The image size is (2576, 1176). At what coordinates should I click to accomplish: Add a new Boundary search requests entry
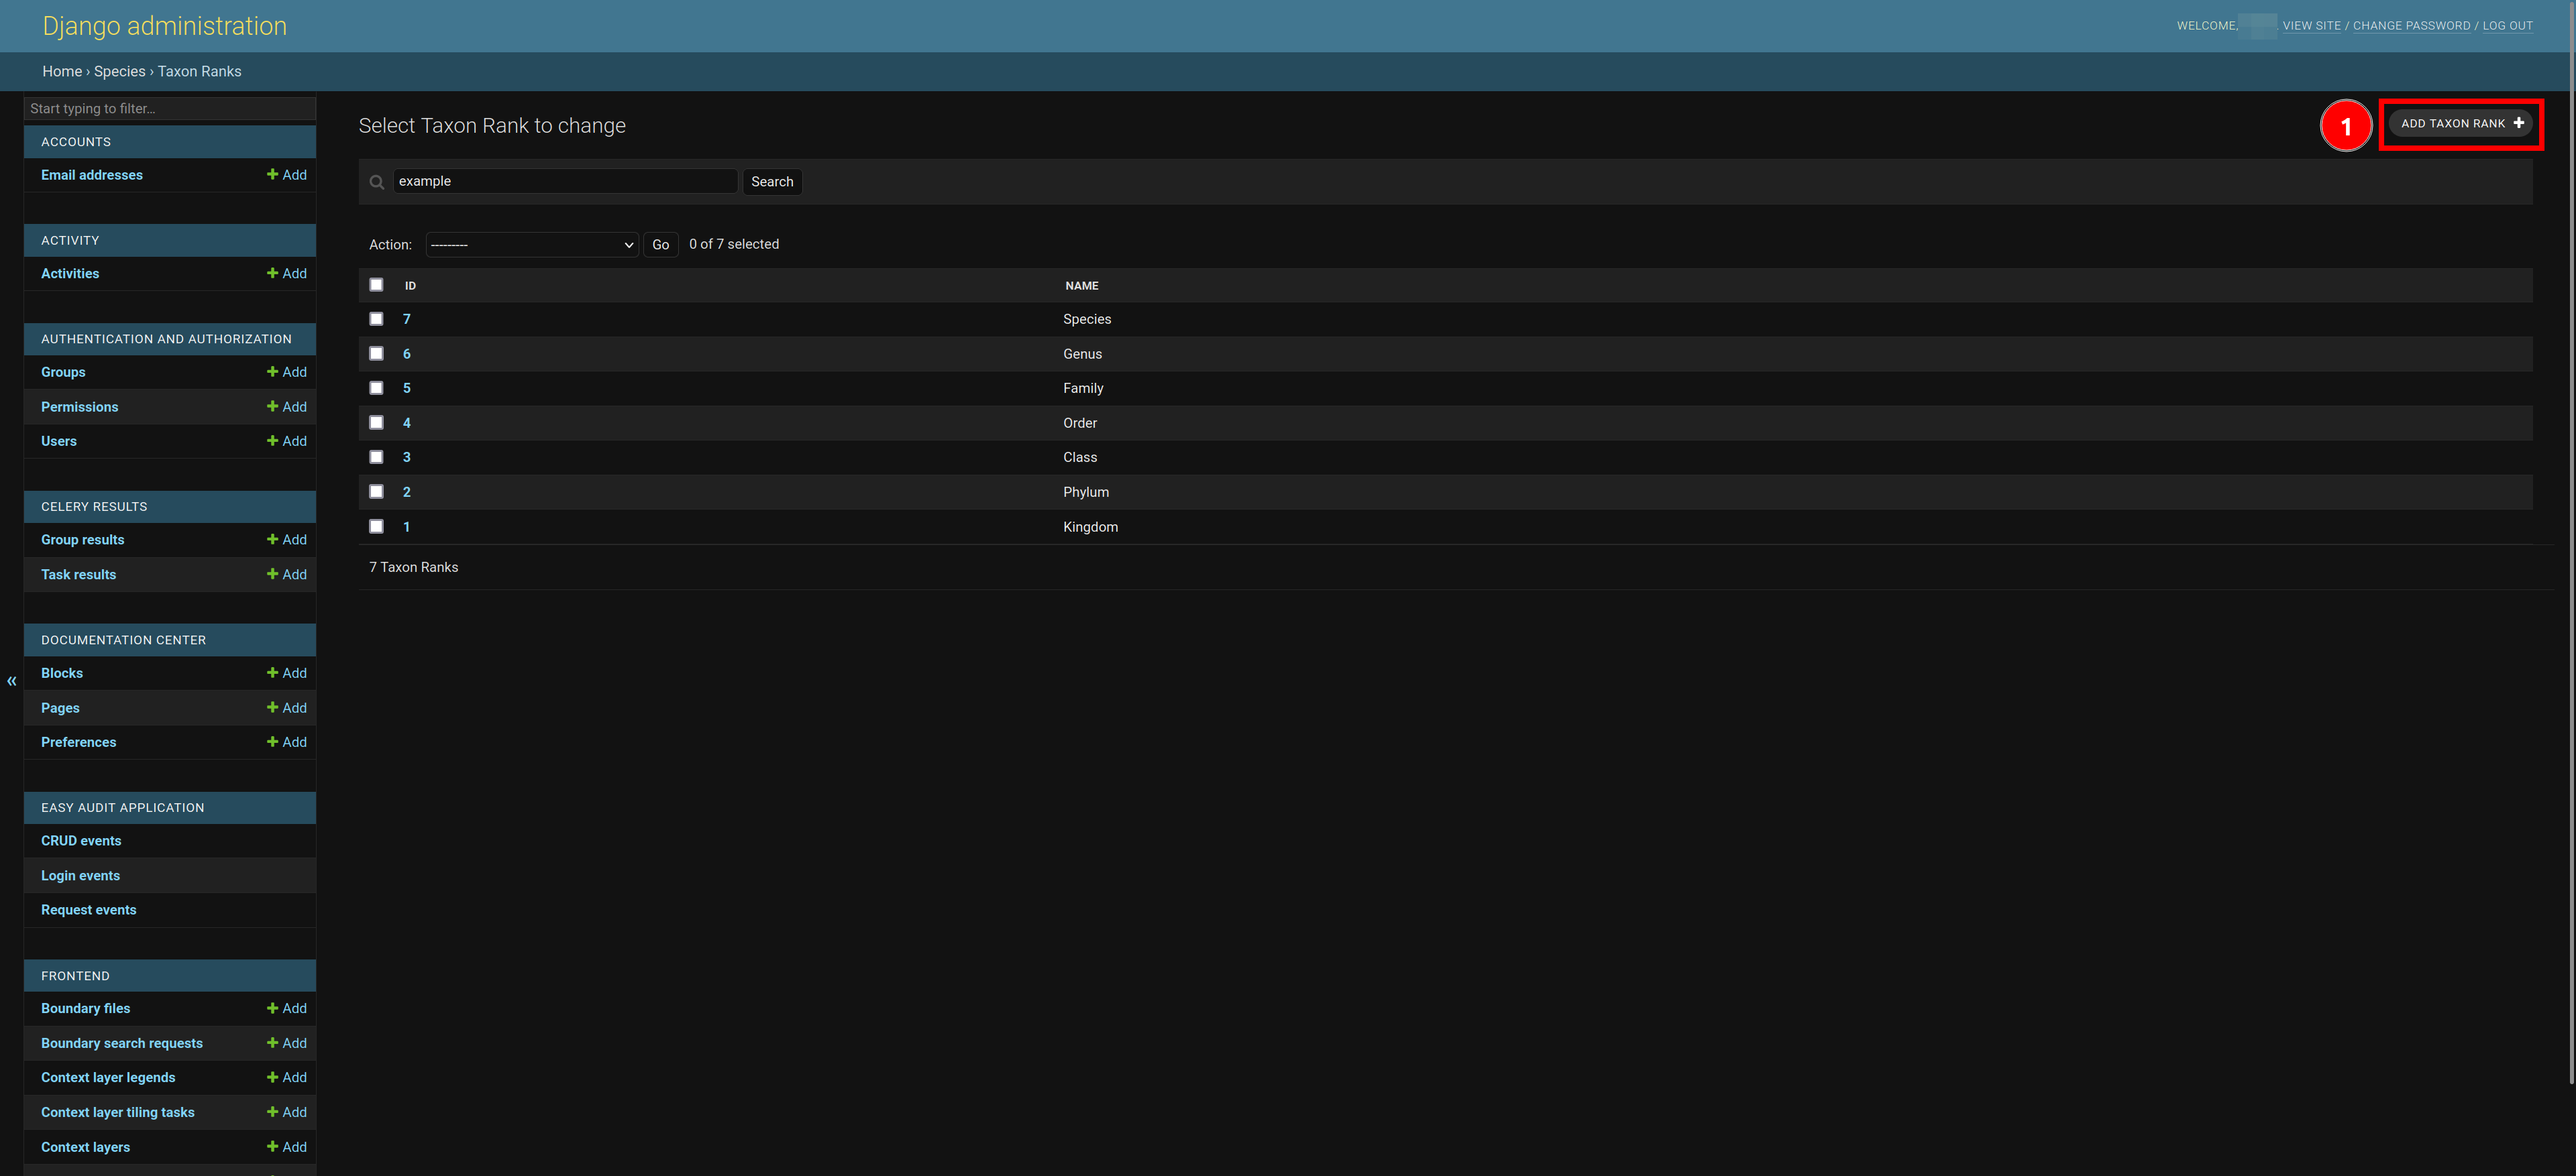coord(287,1043)
